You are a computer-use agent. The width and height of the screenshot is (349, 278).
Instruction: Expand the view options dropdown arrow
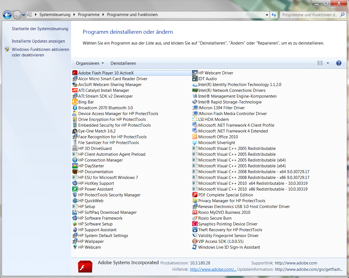(x=328, y=63)
